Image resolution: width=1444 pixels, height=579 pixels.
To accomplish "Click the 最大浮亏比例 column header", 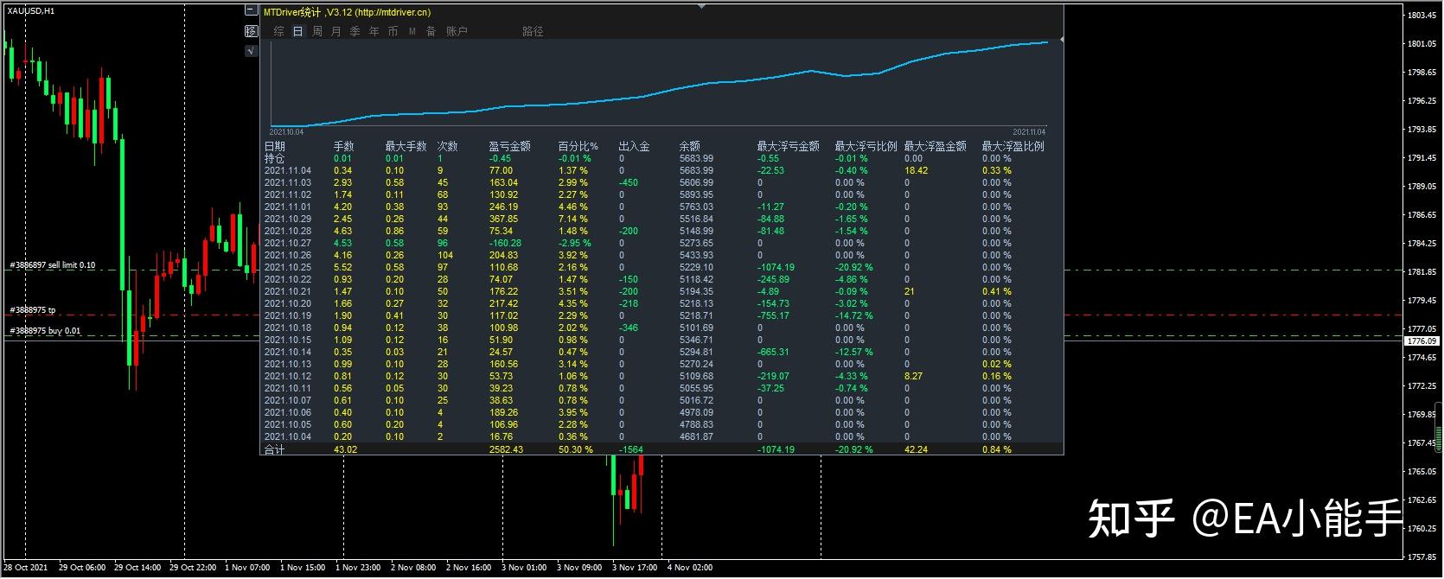I will tap(866, 146).
